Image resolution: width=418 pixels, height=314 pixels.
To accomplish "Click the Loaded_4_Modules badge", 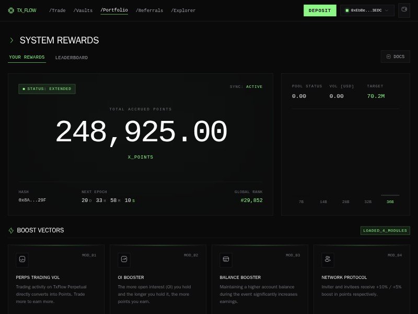I will tap(385, 230).
